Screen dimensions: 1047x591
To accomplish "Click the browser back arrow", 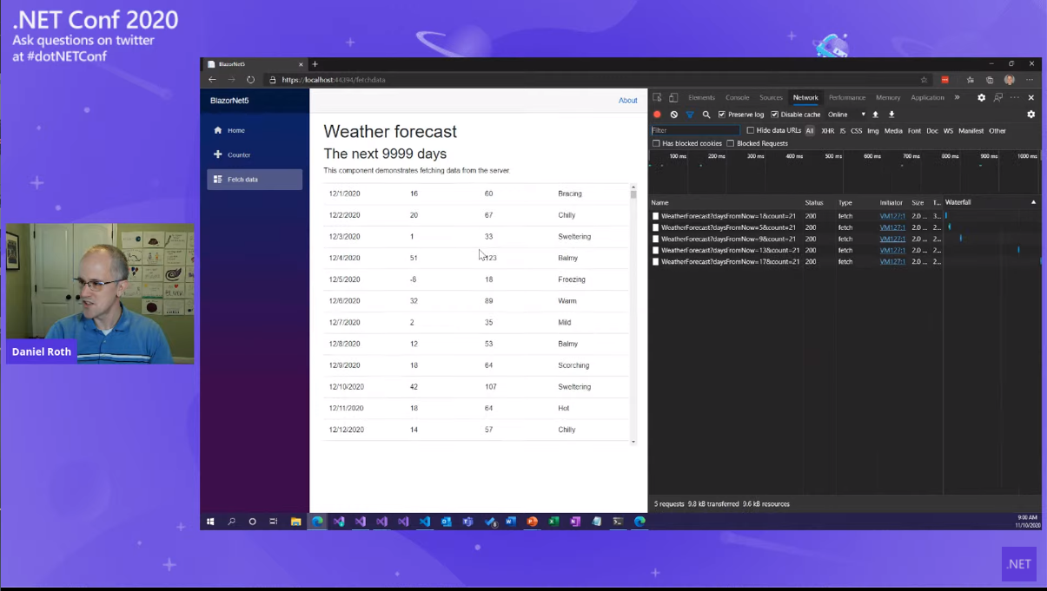I will pyautogui.click(x=212, y=80).
